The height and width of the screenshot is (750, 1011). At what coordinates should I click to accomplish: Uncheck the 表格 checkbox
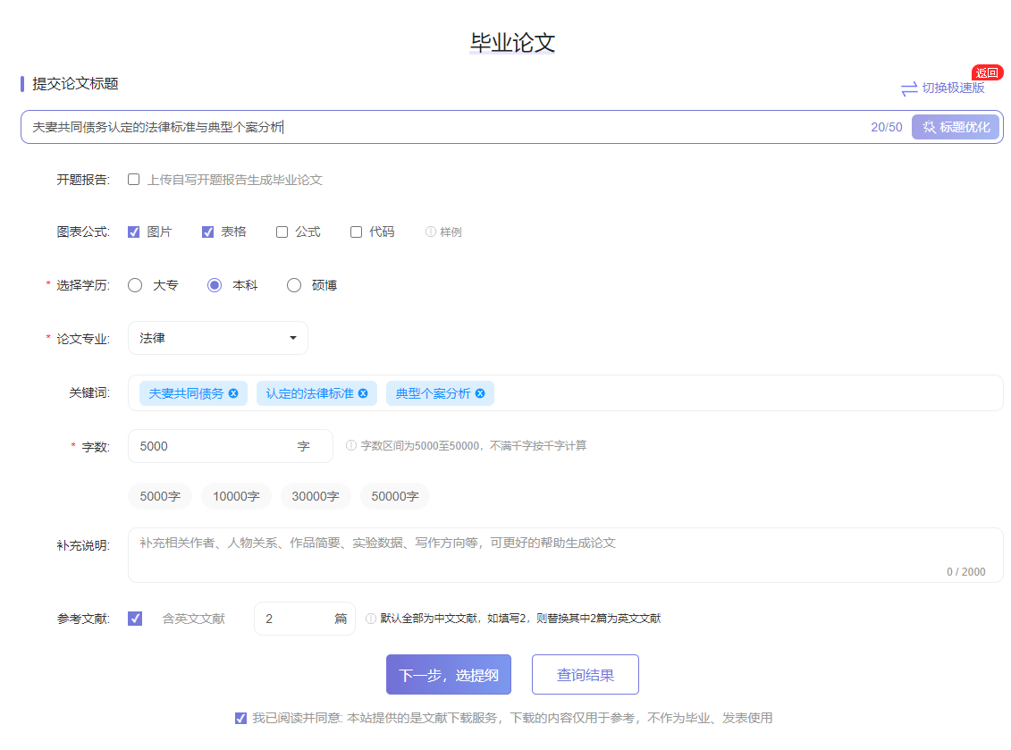point(207,232)
